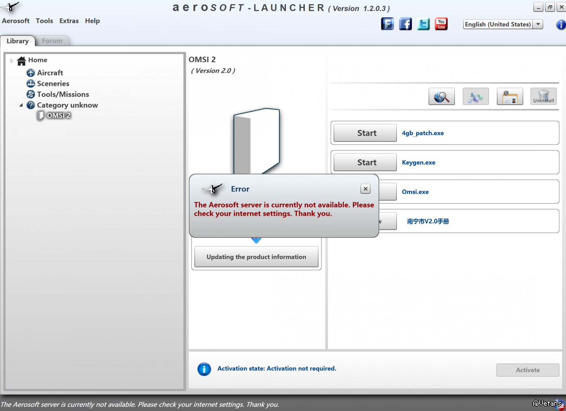Open the Extras menu
Image resolution: width=566 pixels, height=411 pixels.
point(69,21)
